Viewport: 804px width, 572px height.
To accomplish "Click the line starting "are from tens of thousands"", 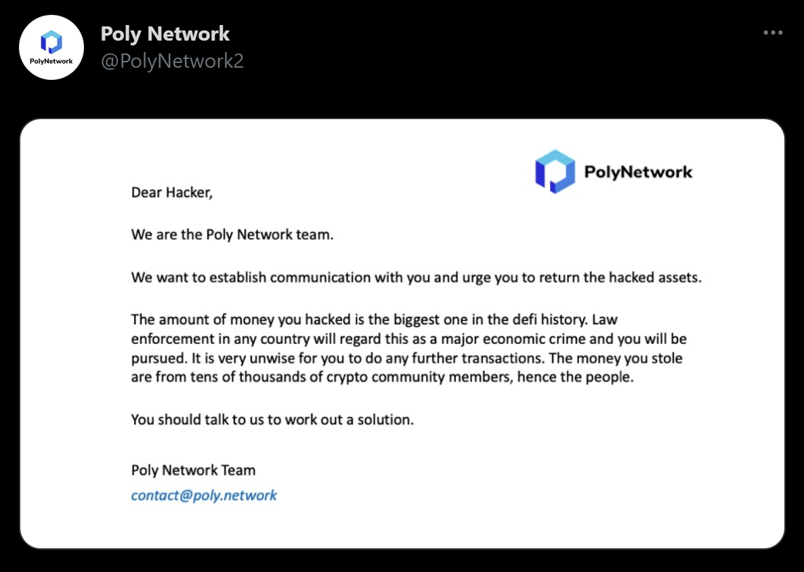I will (382, 377).
